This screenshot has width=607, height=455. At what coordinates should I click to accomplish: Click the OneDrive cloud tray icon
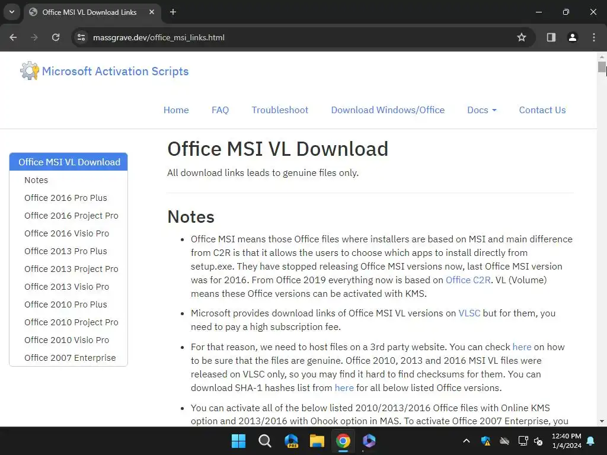pos(504,441)
